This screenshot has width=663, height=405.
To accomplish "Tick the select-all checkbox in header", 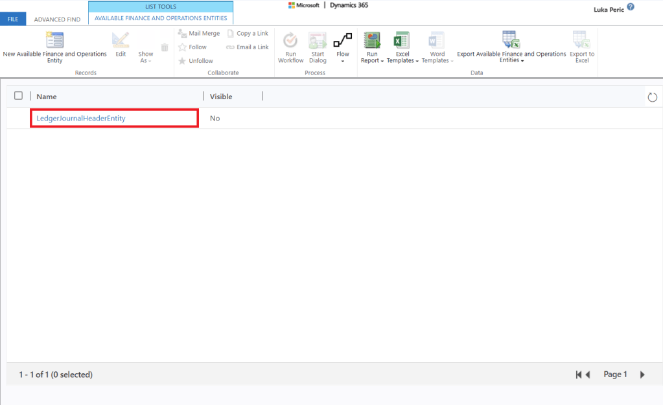I will 18,96.
